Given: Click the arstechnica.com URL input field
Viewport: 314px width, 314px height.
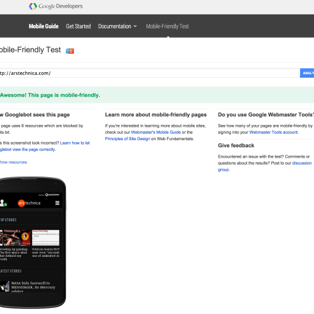Looking at the screenshot, I should pyautogui.click(x=149, y=73).
